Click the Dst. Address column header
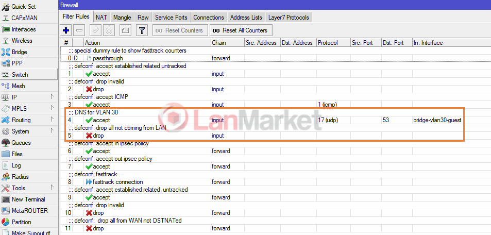The height and width of the screenshot is (235, 491). click(298, 43)
